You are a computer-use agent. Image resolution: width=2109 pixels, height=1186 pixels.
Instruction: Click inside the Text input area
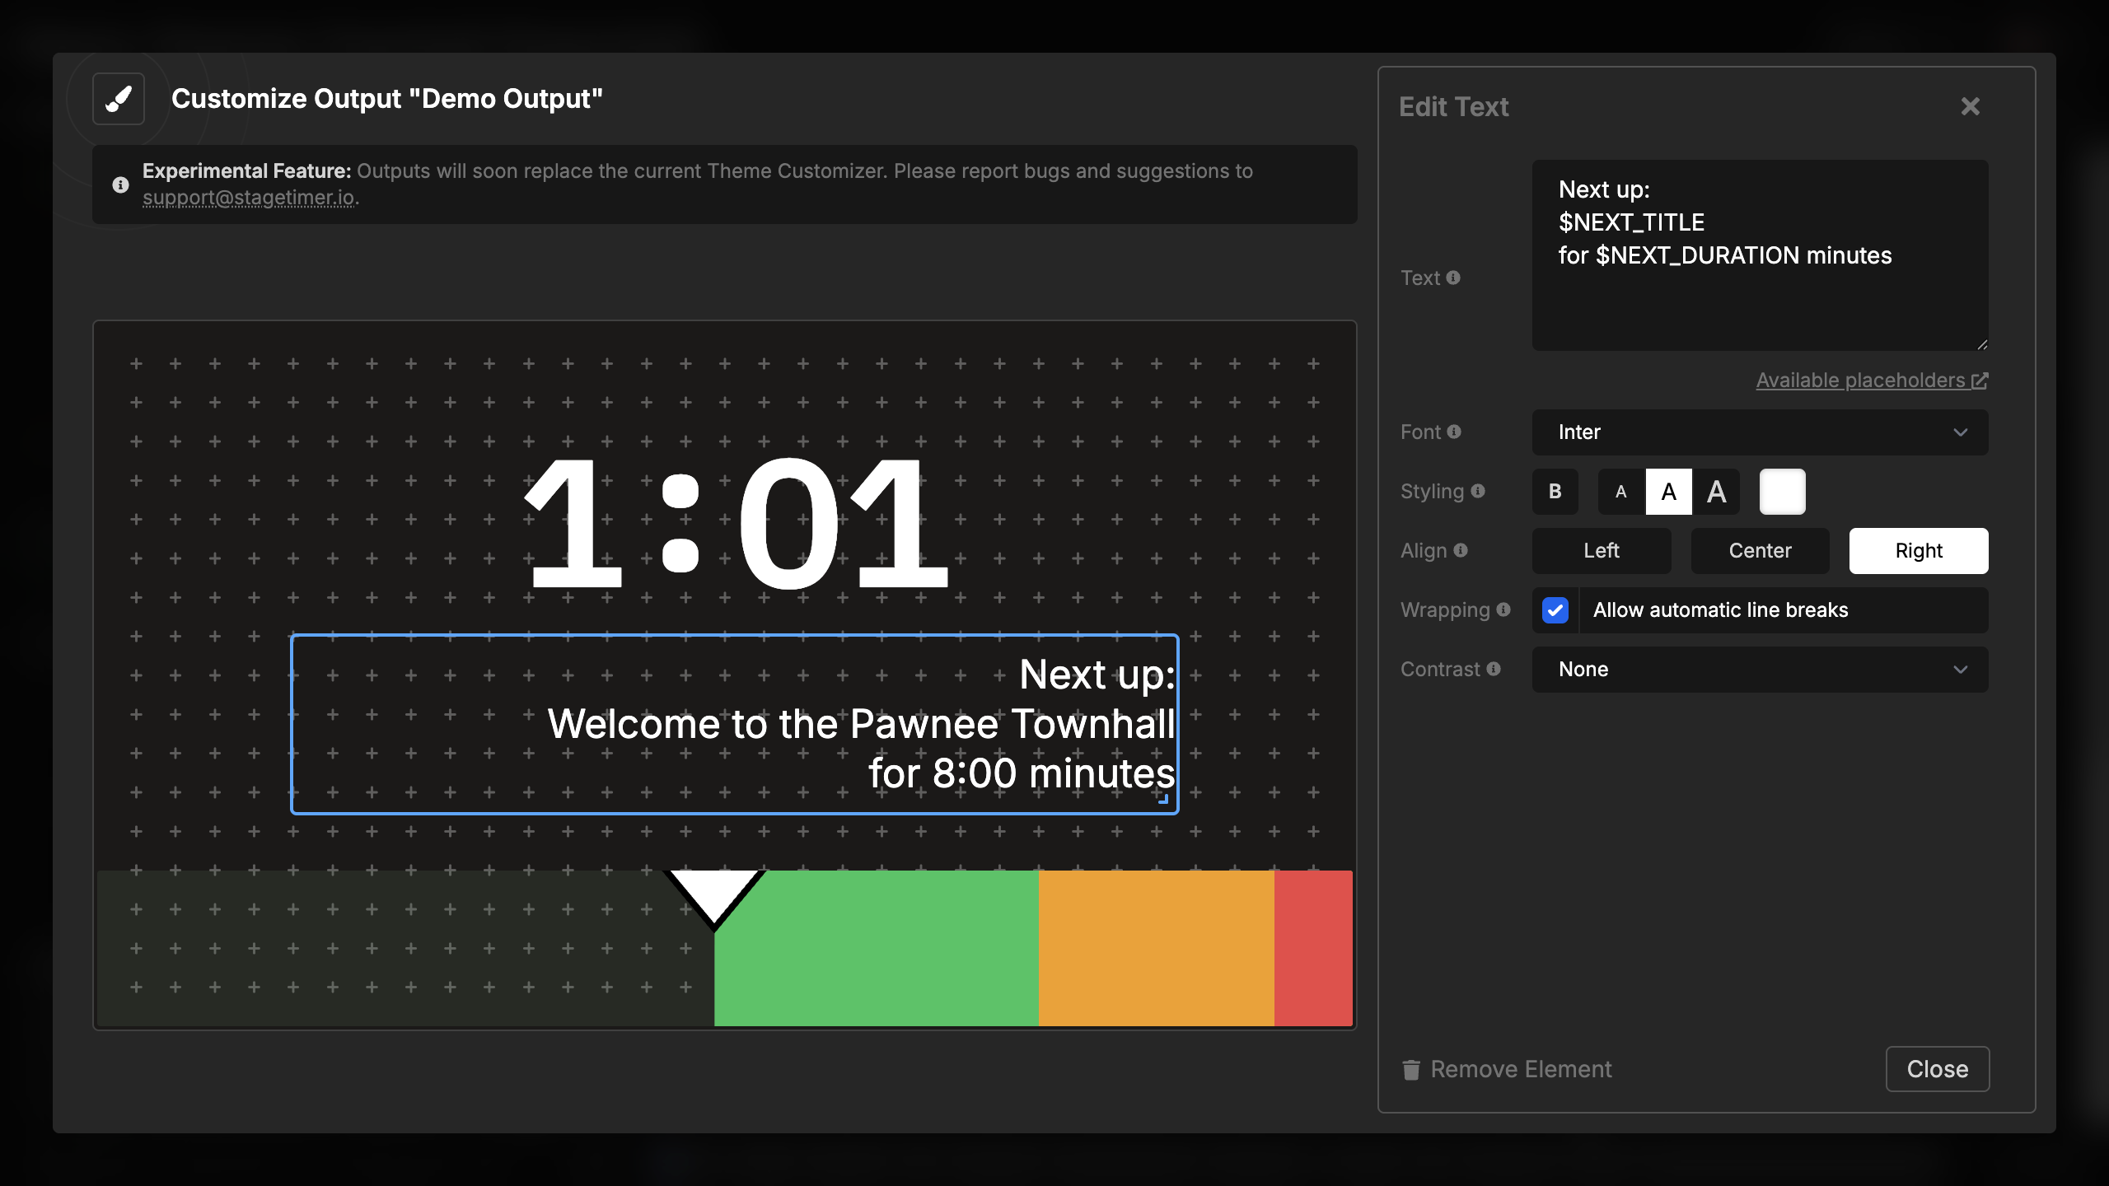1760,296
